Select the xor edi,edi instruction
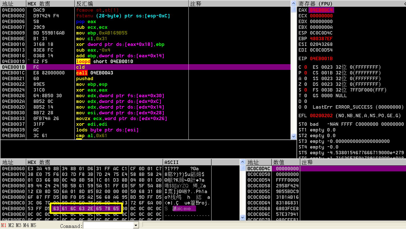The image size is (406, 229). tap(92, 124)
